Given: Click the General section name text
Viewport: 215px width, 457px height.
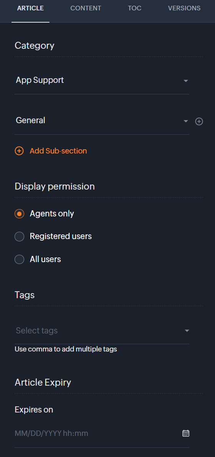Looking at the screenshot, I should tap(31, 120).
